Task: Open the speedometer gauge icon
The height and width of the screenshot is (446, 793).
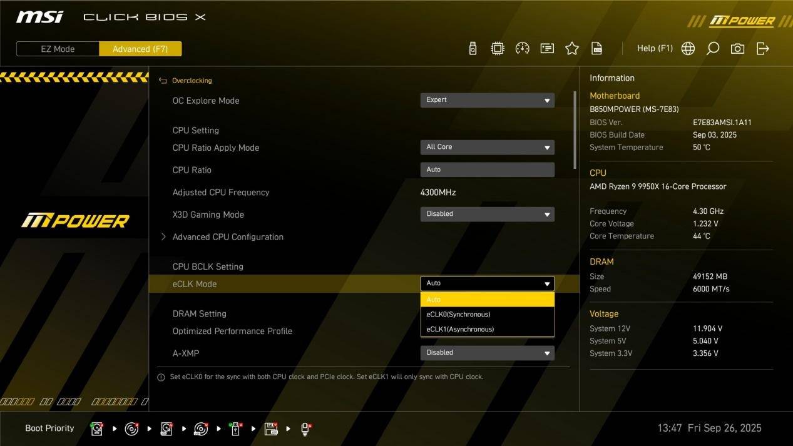Action: 522,49
